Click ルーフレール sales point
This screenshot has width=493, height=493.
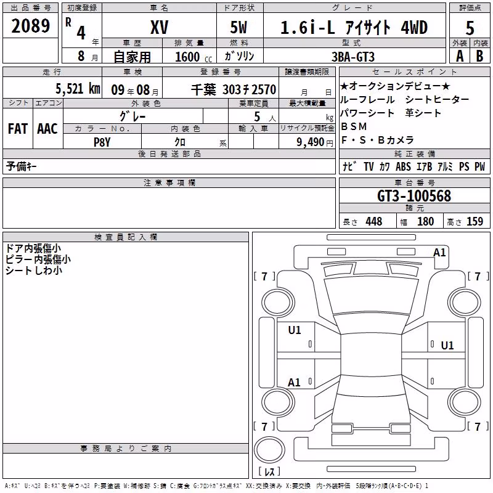coord(367,100)
